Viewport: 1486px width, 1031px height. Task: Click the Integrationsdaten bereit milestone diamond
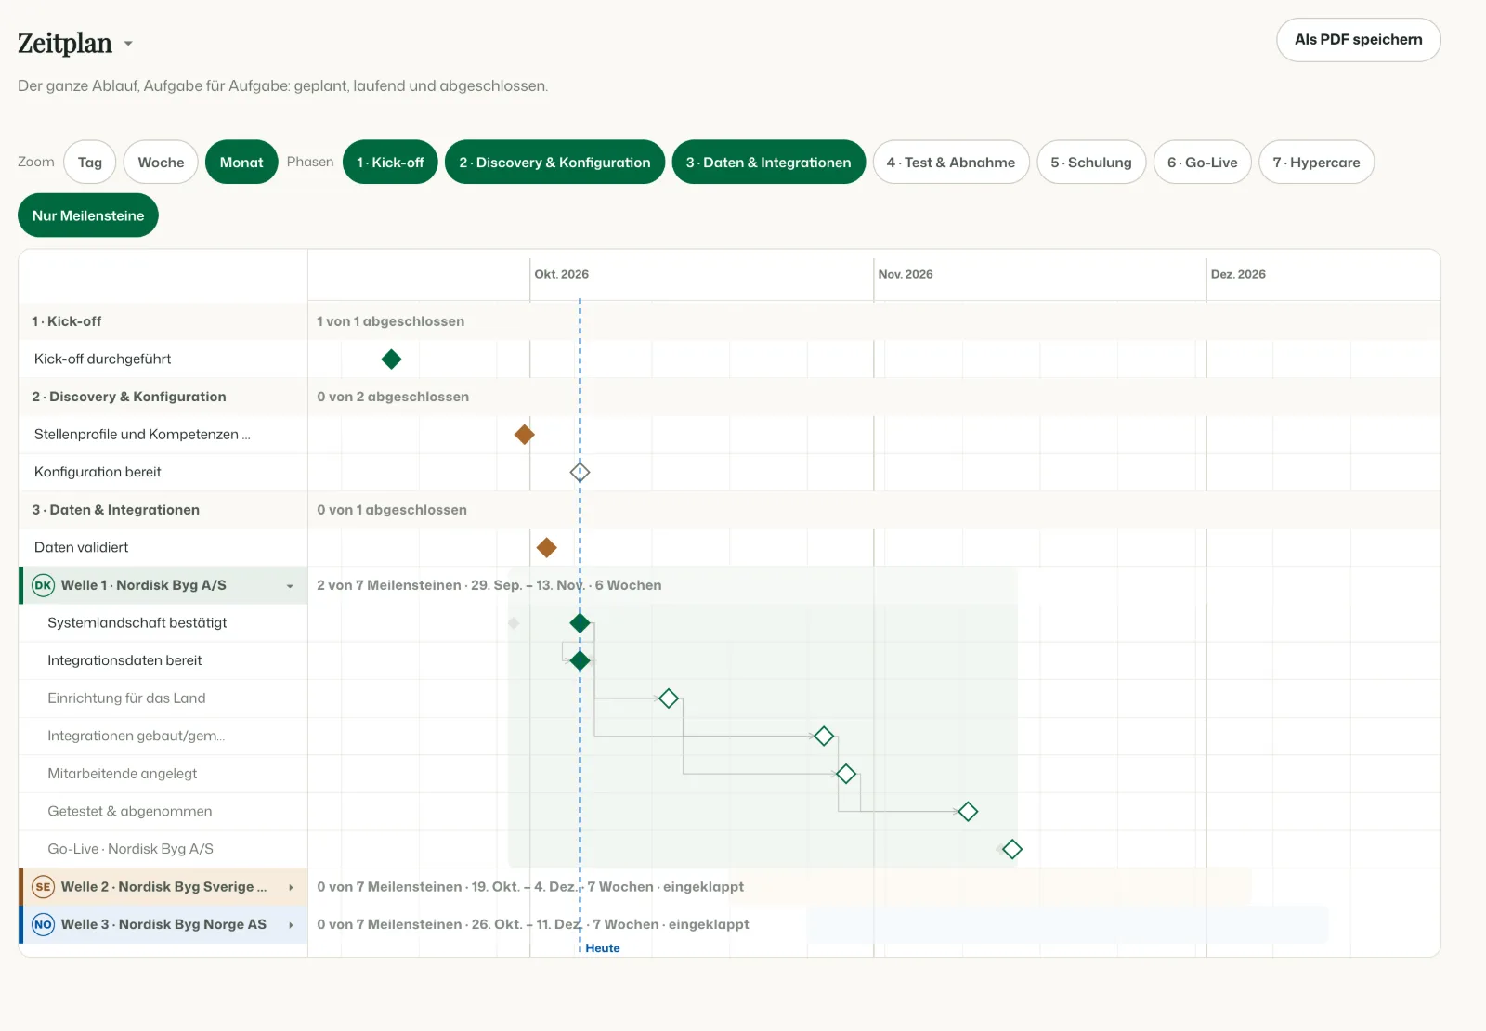pyautogui.click(x=580, y=661)
